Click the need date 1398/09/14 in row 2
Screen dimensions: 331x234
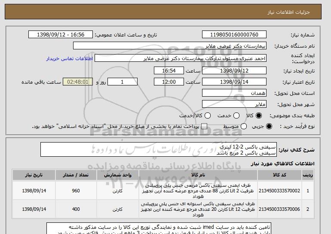pyautogui.click(x=34, y=209)
